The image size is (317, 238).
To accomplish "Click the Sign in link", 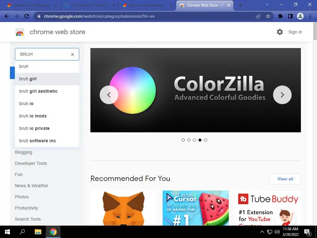I will 295,32.
